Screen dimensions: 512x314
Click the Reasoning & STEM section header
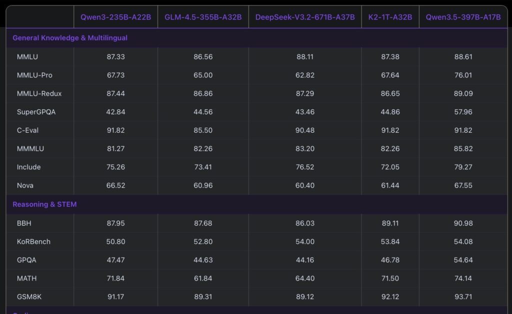[x=44, y=204]
